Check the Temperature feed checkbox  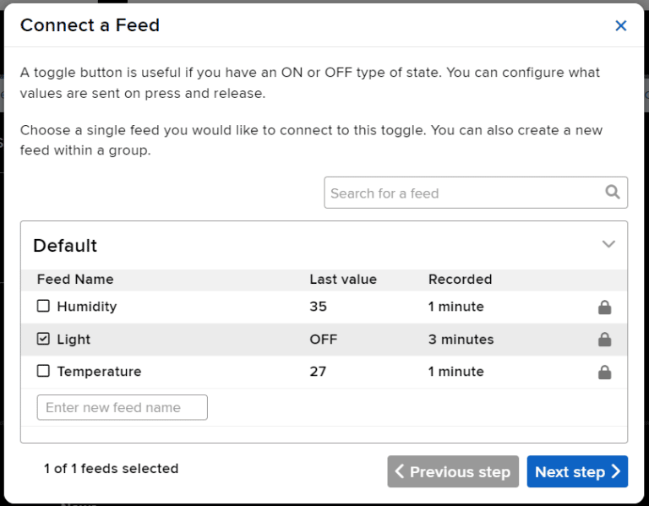tap(44, 371)
